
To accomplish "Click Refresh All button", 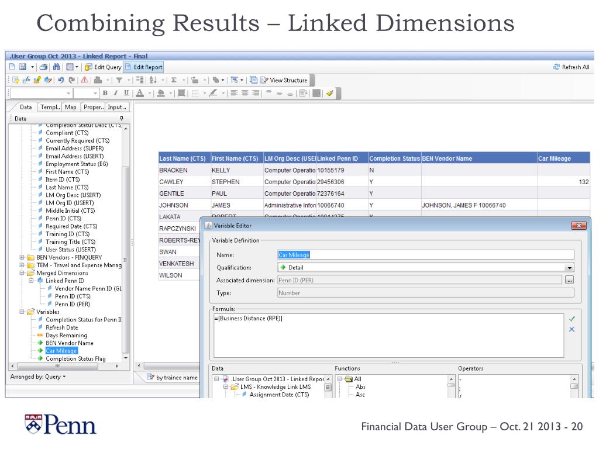I will (x=571, y=67).
